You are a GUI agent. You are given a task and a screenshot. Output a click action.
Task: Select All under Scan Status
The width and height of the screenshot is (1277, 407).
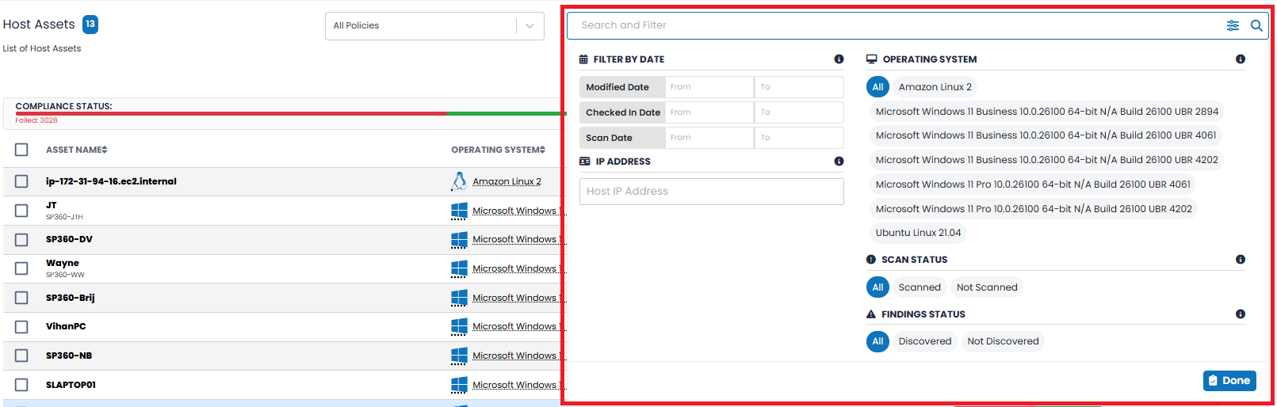point(877,287)
